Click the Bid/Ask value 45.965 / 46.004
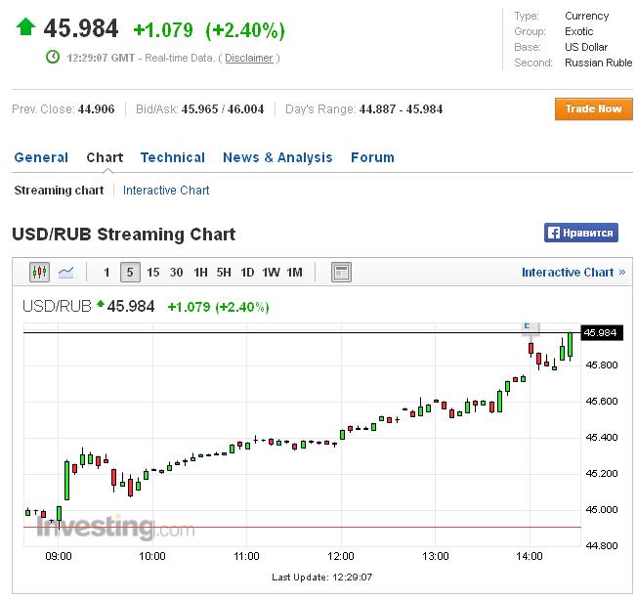Screen dimensions: 637x600 click(223, 108)
